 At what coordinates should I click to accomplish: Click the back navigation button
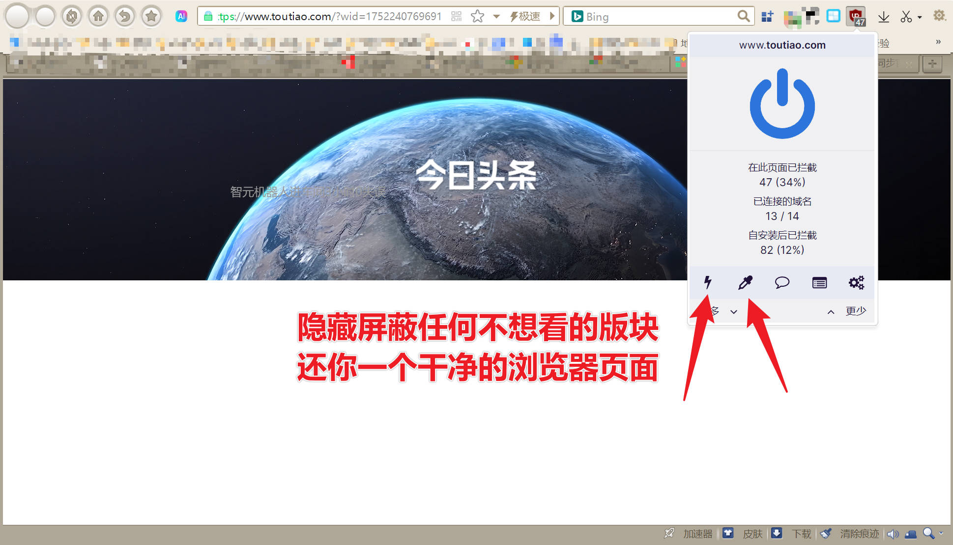(x=17, y=16)
